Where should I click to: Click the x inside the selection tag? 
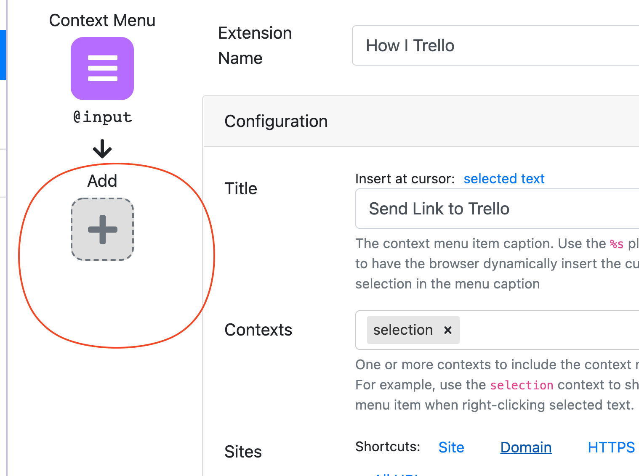(447, 330)
